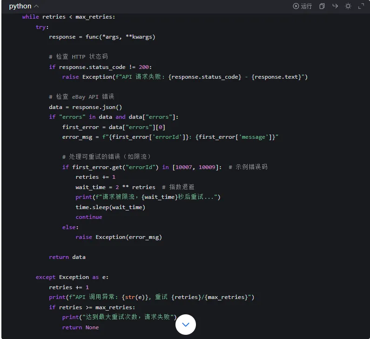
Task: Copy the code block contents
Action: [x=322, y=6]
